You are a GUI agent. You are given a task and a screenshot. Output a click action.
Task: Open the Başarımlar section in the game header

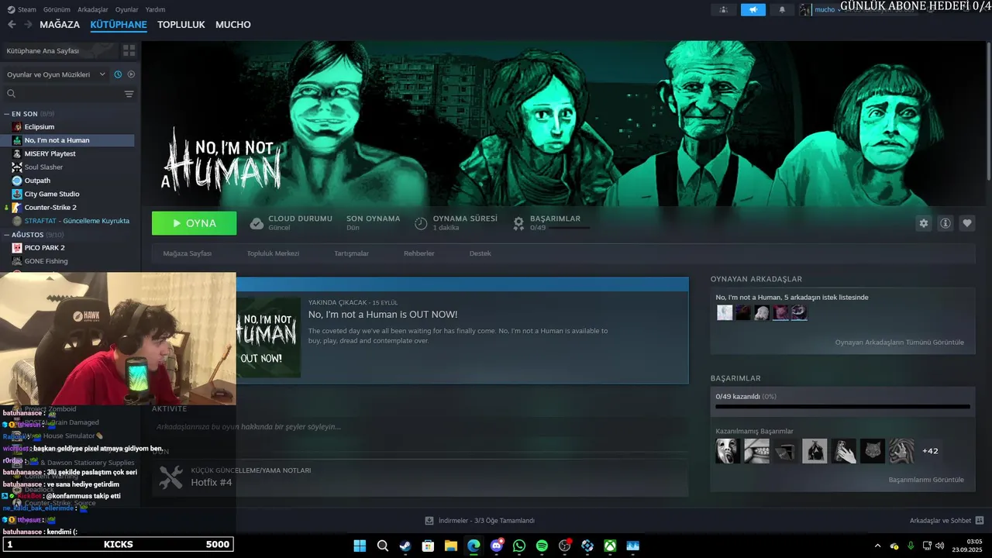pyautogui.click(x=552, y=223)
